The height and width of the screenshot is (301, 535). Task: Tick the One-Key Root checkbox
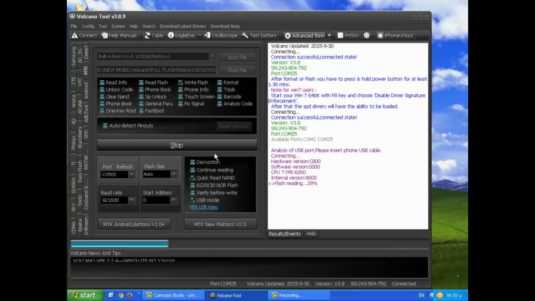click(102, 111)
